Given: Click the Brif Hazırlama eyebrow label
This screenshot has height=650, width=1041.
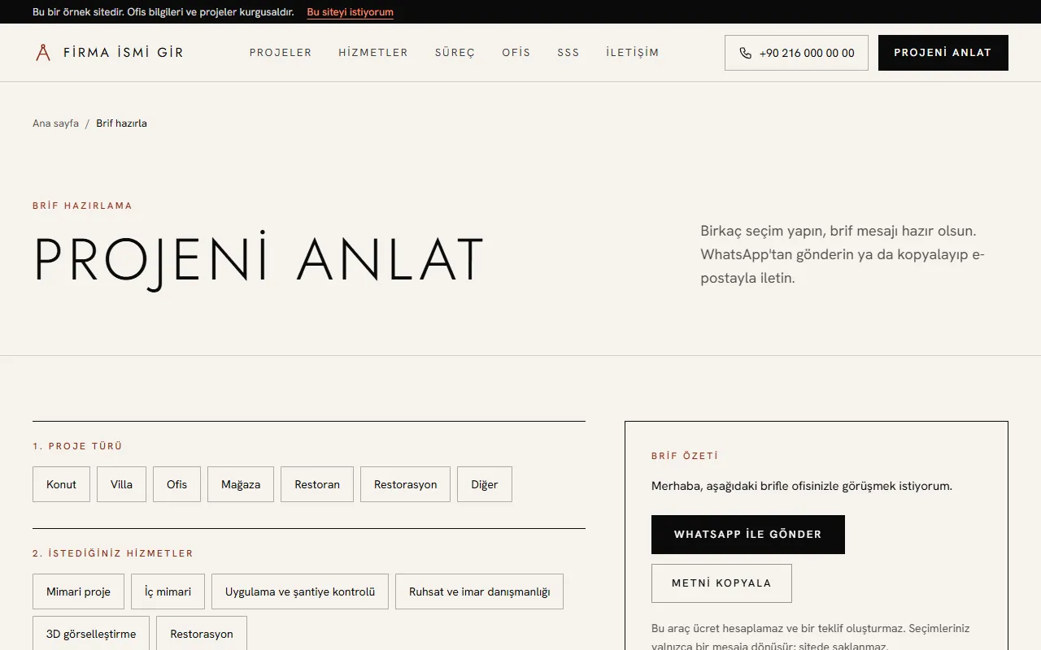Looking at the screenshot, I should [82, 206].
